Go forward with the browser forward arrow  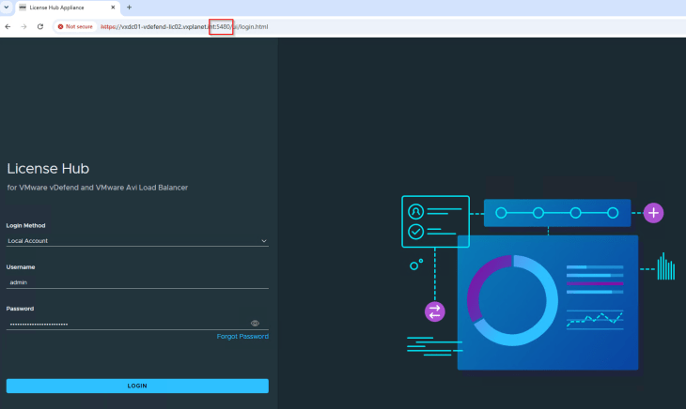tap(24, 26)
